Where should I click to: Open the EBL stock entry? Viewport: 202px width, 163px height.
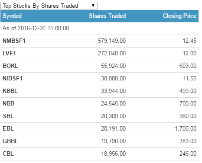[8, 128]
